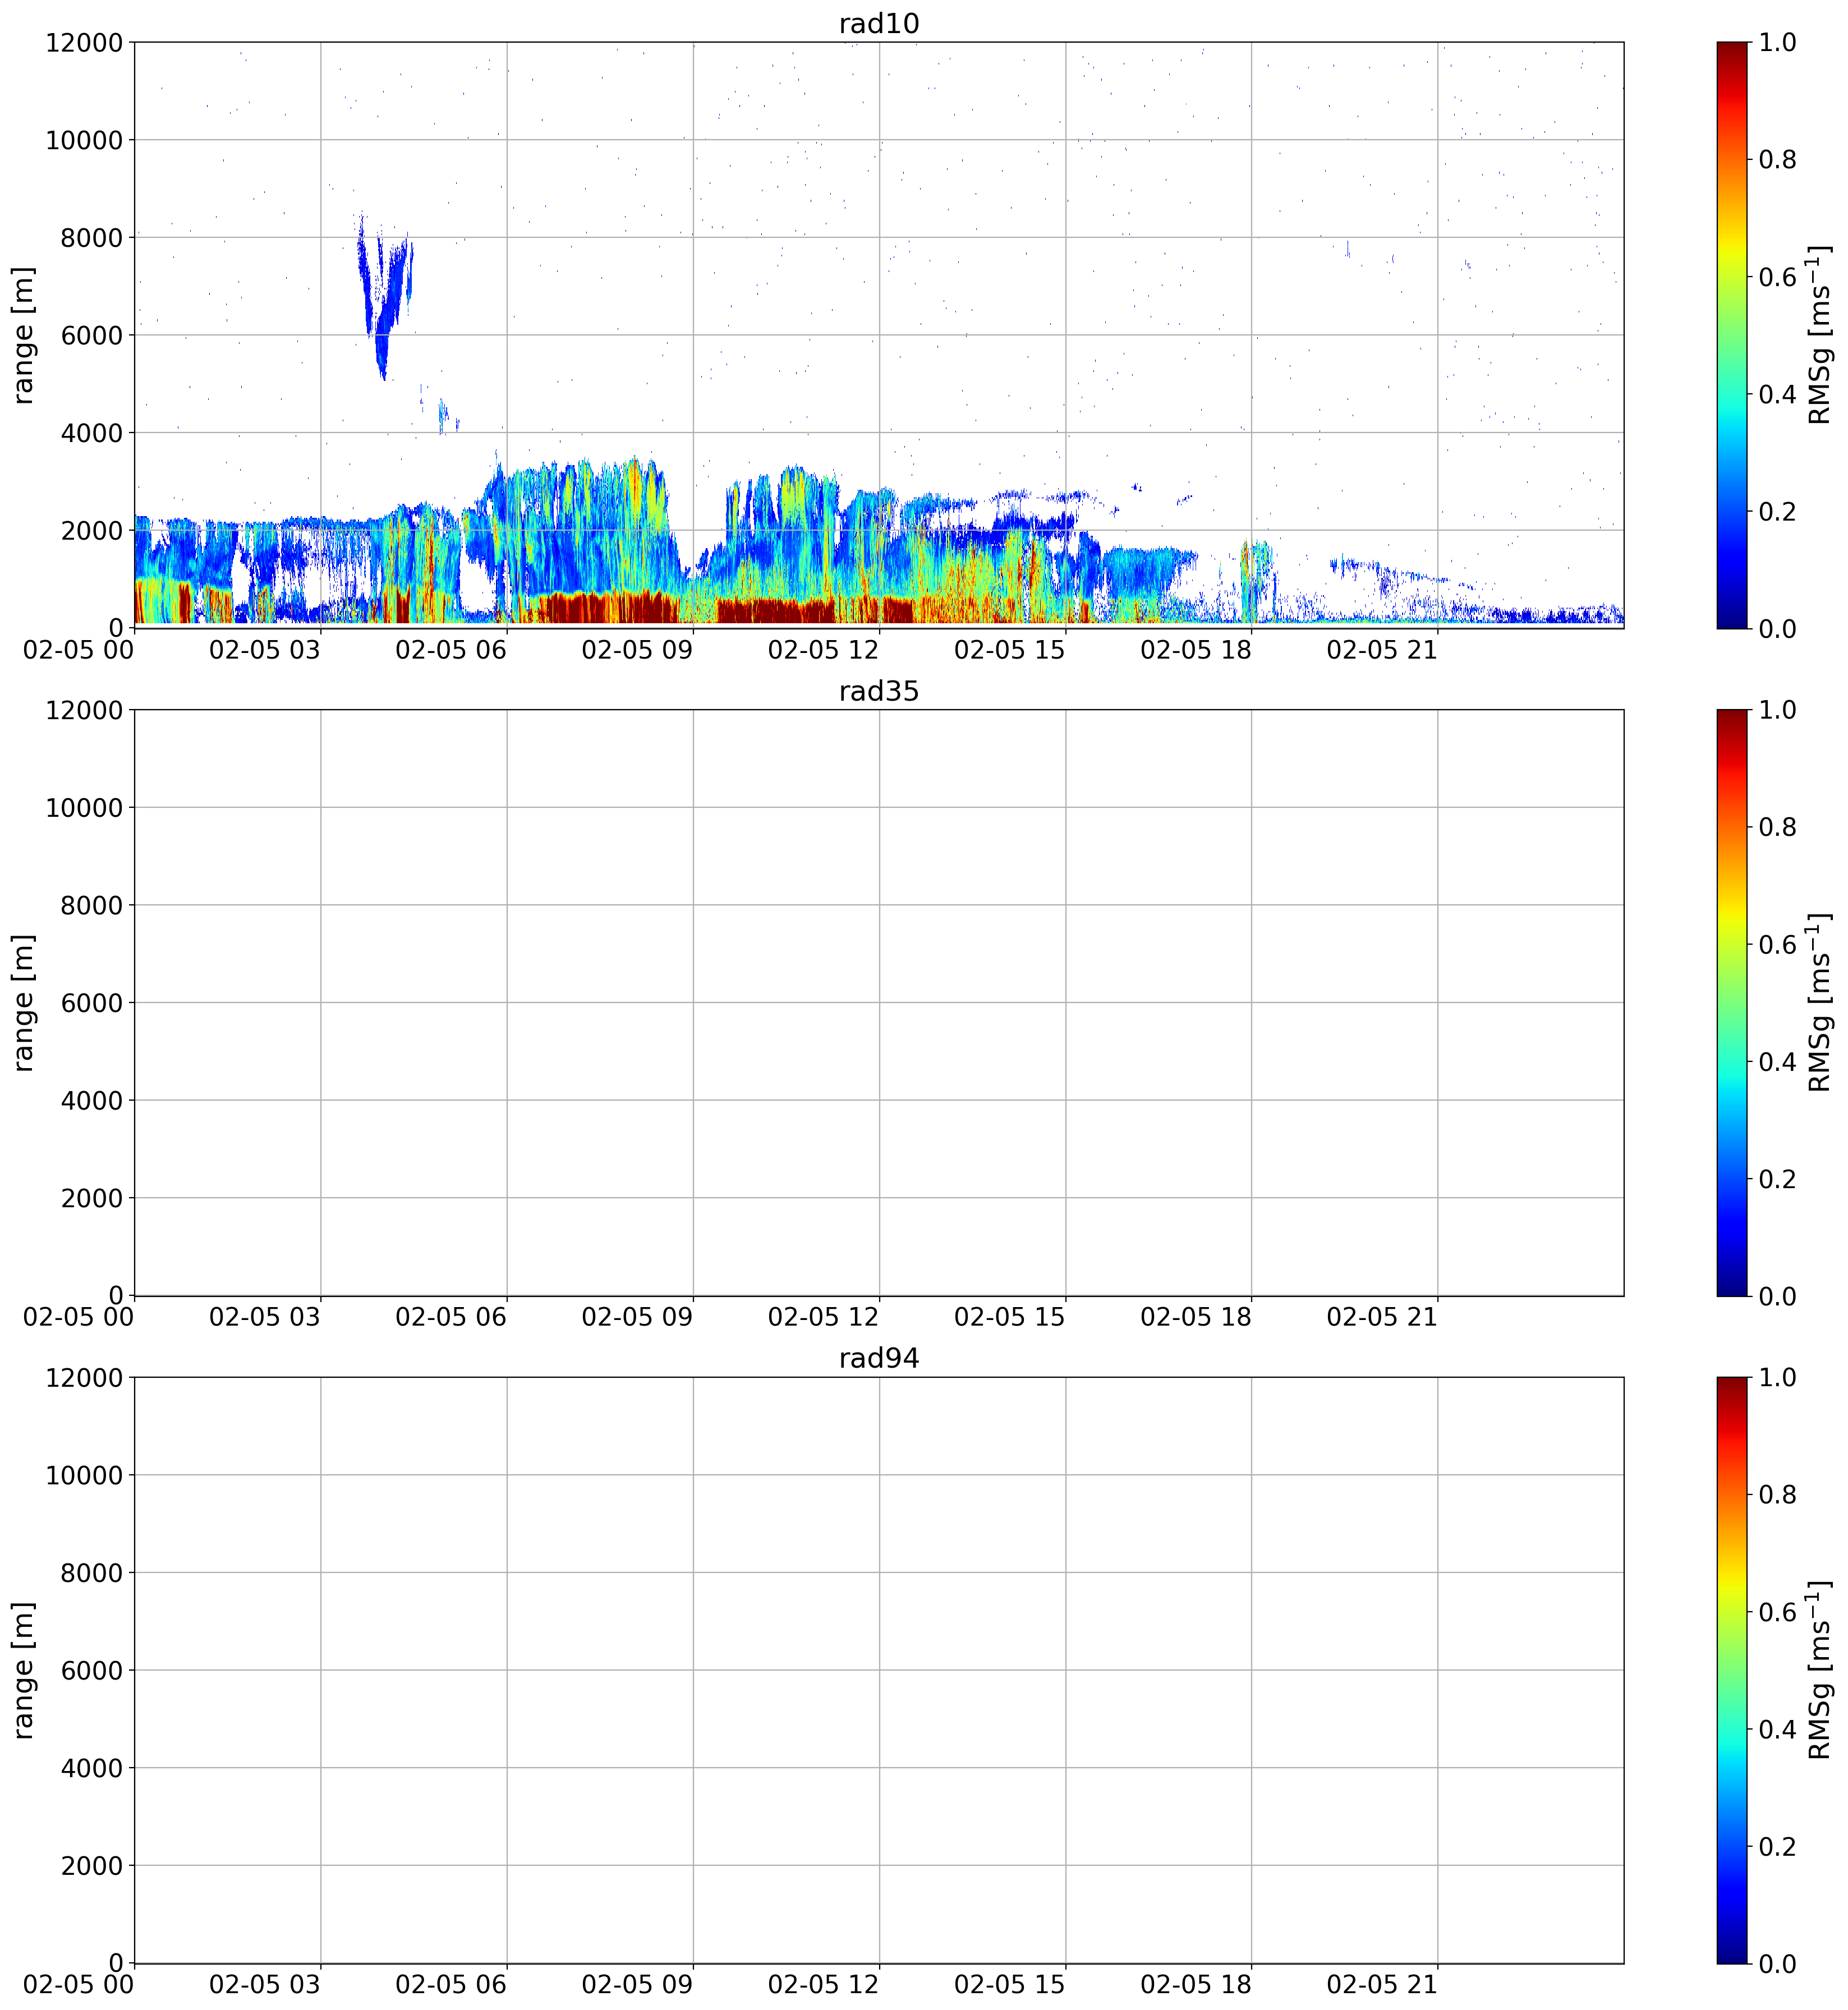Image resolution: width=1848 pixels, height=2010 pixels.
Task: Click the '02-05 21' x-tick under rad10
Action: pos(1382,650)
